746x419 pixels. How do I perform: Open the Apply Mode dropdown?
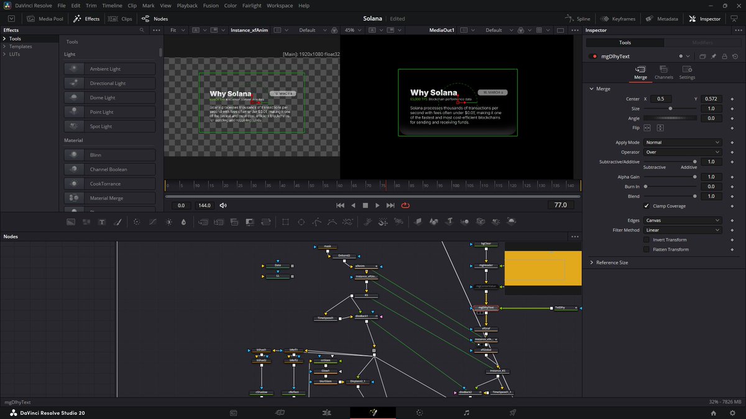pyautogui.click(x=683, y=143)
